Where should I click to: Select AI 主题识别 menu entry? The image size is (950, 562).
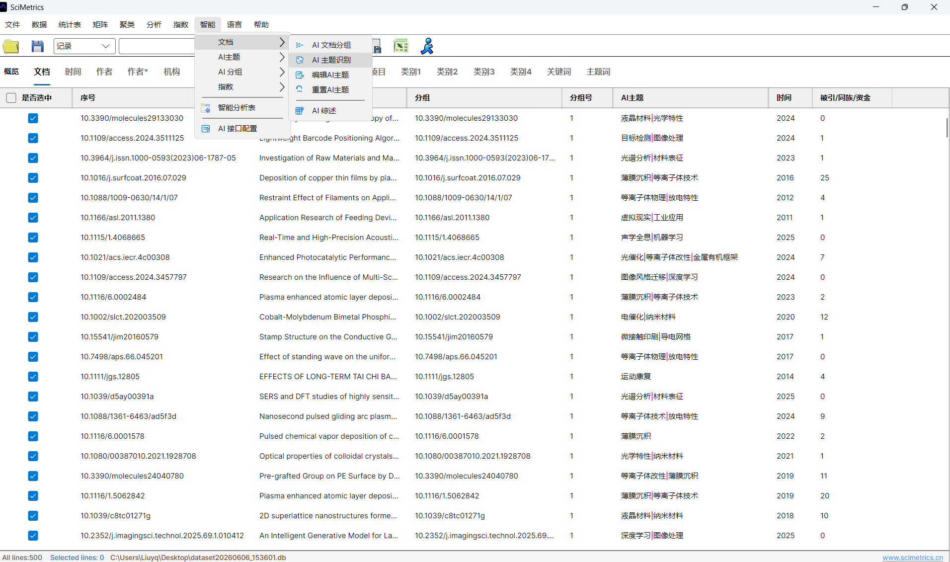point(330,60)
